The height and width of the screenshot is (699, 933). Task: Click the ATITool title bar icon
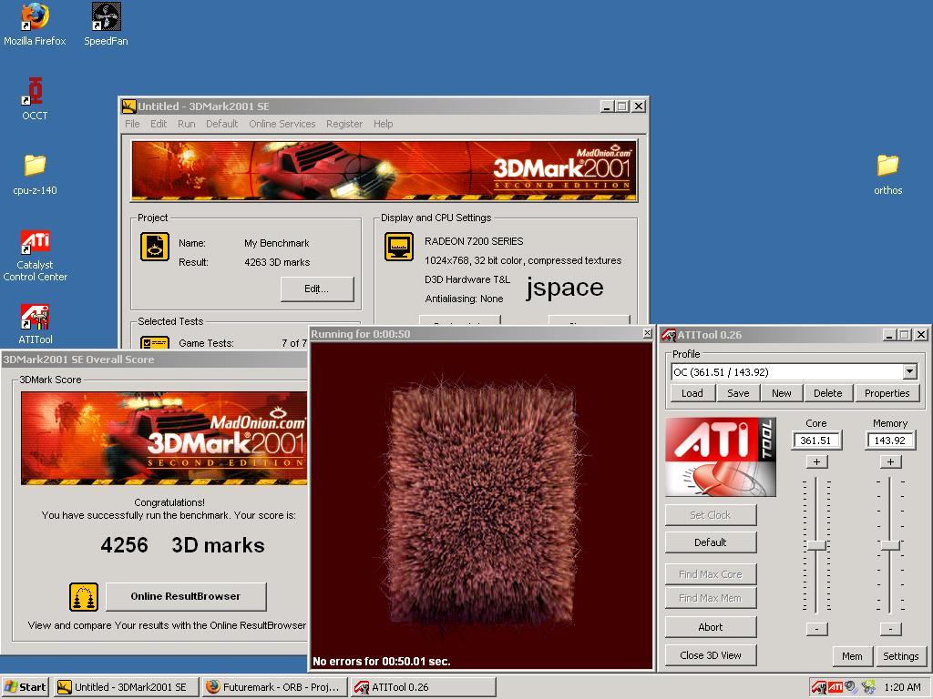click(669, 335)
